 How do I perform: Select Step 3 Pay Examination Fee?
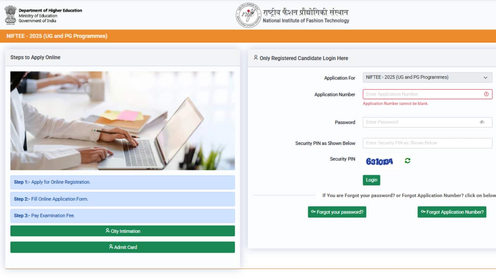[122, 216]
